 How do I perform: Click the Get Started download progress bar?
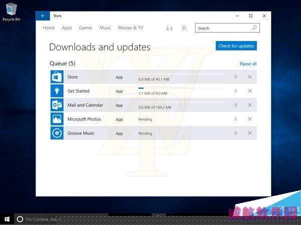182,88
